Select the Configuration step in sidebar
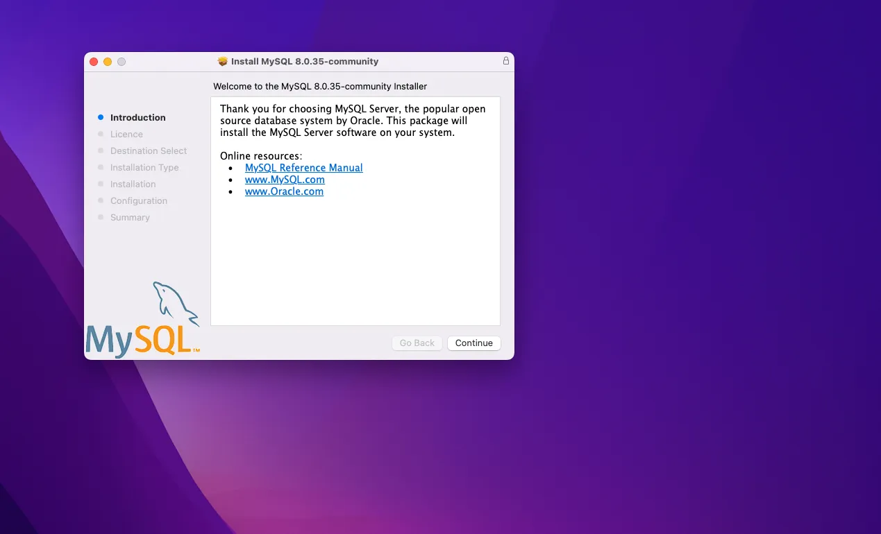Image resolution: width=881 pixels, height=534 pixels. point(139,201)
